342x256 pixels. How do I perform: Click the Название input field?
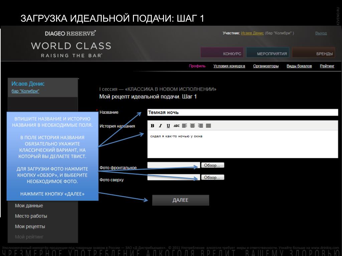coord(243,112)
